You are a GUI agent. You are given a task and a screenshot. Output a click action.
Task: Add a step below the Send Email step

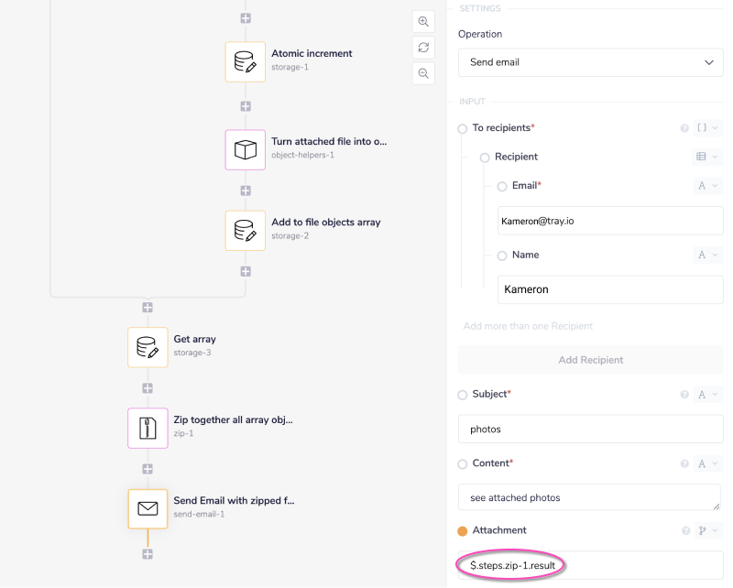coord(148,554)
